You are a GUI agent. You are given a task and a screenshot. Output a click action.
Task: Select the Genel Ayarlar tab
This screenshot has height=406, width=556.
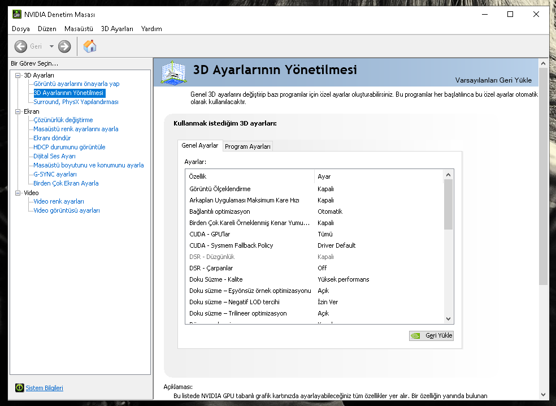200,145
